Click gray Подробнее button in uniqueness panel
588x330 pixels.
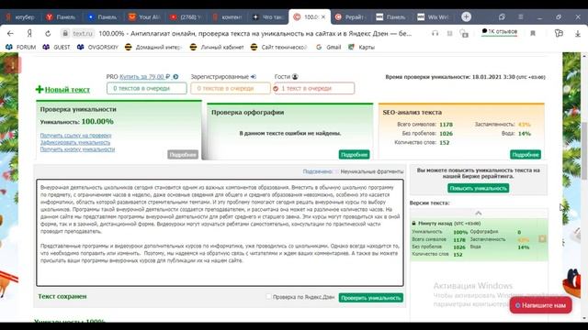[183, 155]
